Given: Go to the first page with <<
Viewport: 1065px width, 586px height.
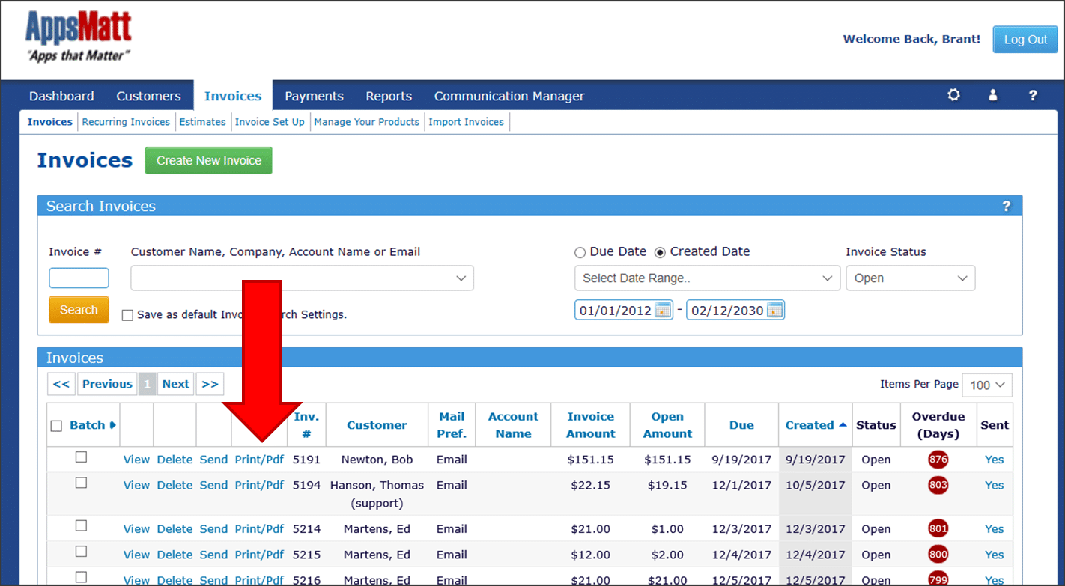Looking at the screenshot, I should click(x=61, y=384).
